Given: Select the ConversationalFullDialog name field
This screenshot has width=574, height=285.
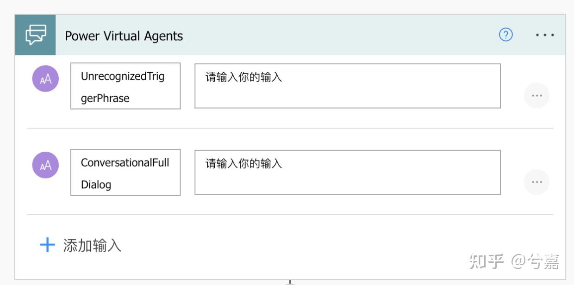Looking at the screenshot, I should (125, 173).
